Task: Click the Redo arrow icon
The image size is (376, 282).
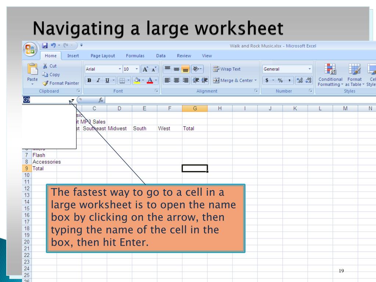Action: click(x=66, y=45)
